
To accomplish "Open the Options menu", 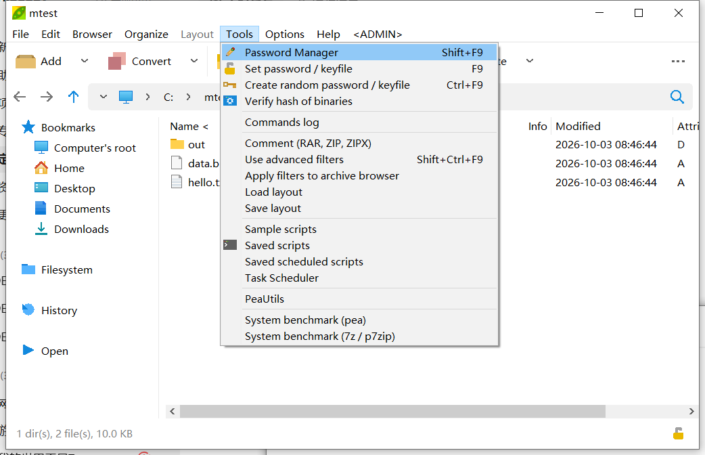I will (285, 35).
